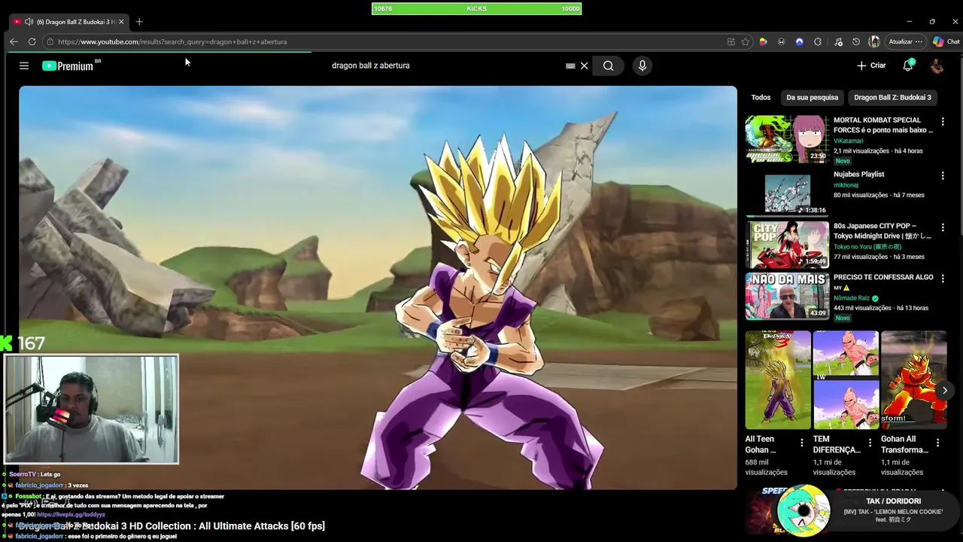Open MORTAL KOMBAT SPECIAL FORCES video title
Viewport: 963px width, 542px height.
[x=883, y=125]
